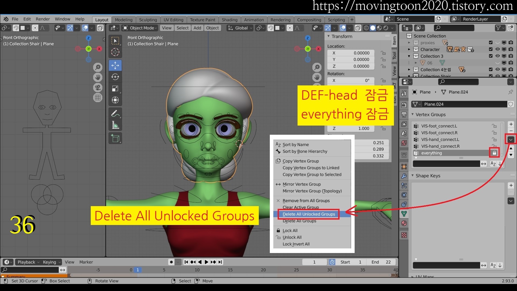Select the Add Cube tool
Screen dimensions: 517x291
click(x=115, y=138)
